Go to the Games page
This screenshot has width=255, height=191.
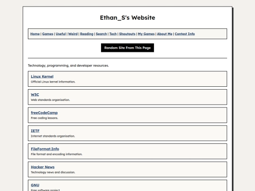pyautogui.click(x=48, y=34)
